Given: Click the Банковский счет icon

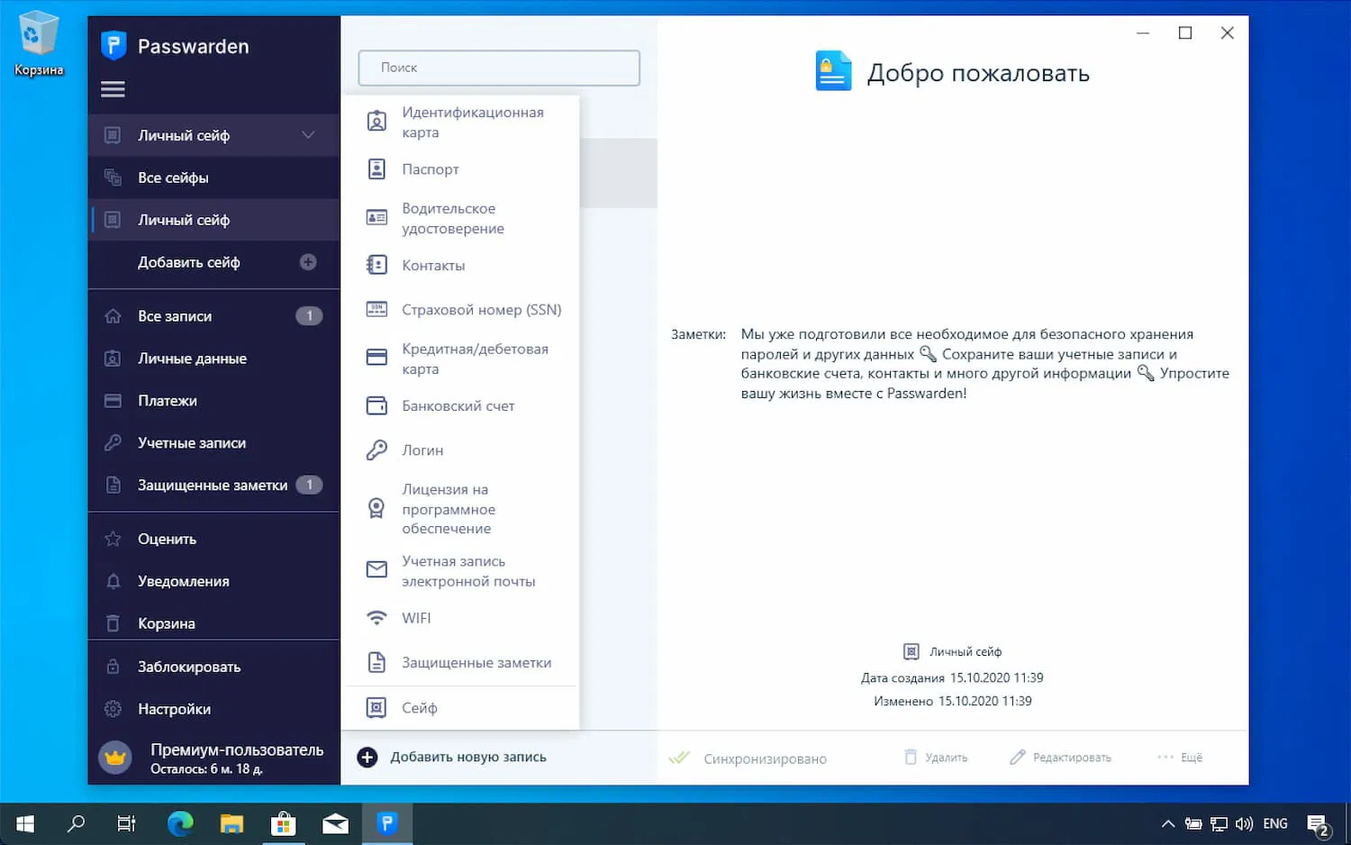Looking at the screenshot, I should [376, 405].
